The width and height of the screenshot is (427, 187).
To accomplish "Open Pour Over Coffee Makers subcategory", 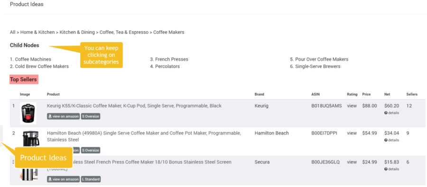I will [x=322, y=59].
